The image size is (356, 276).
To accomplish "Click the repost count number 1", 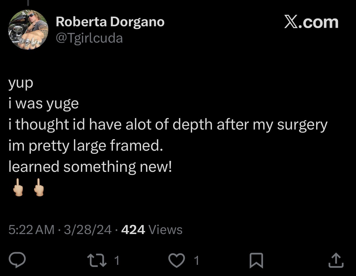I will [x=117, y=260].
